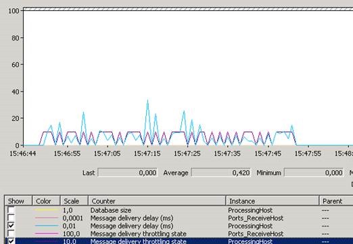This screenshot has height=244, width=353.
Task: Uncheck ProcessingHost message delivery delay counter
Action: click(11, 226)
